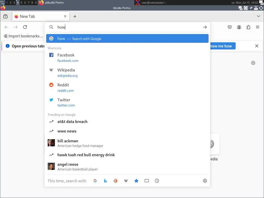Open the Twitter shortcut suggestion
The width and height of the screenshot is (264, 198).
coord(127,102)
